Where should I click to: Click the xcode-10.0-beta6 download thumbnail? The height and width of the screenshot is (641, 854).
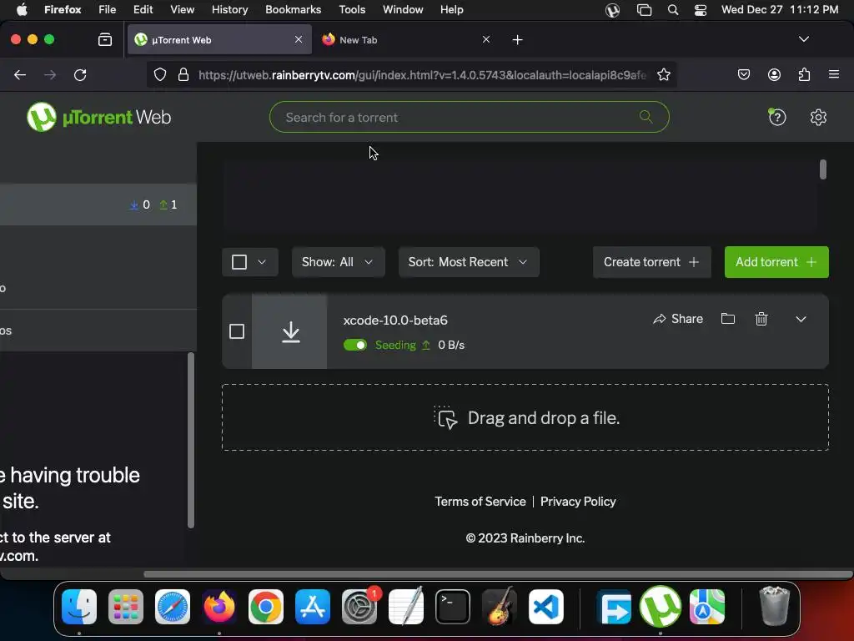click(x=289, y=331)
